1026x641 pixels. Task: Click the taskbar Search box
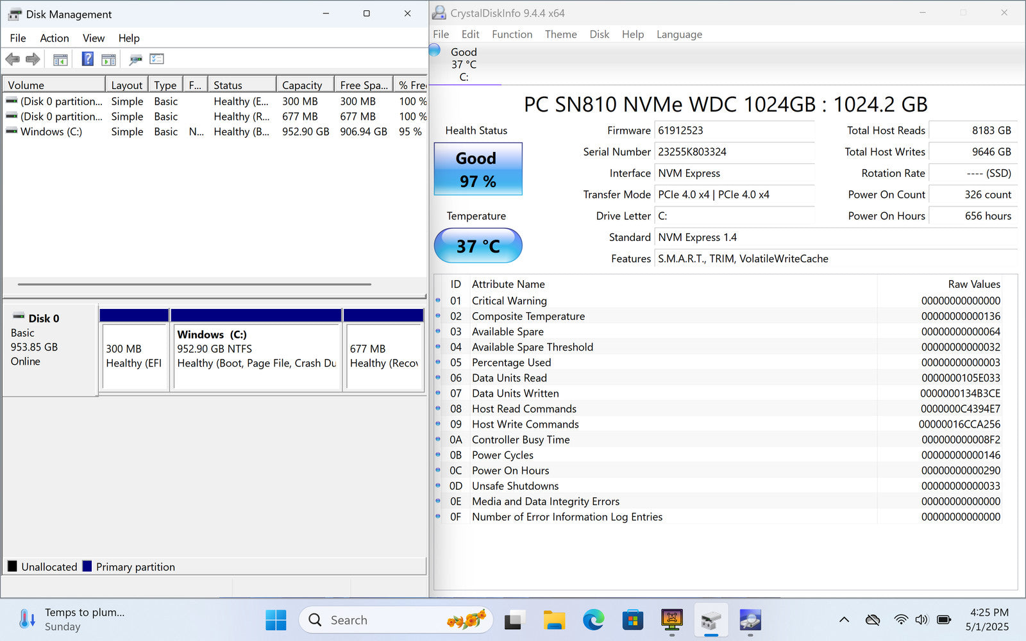(x=396, y=620)
